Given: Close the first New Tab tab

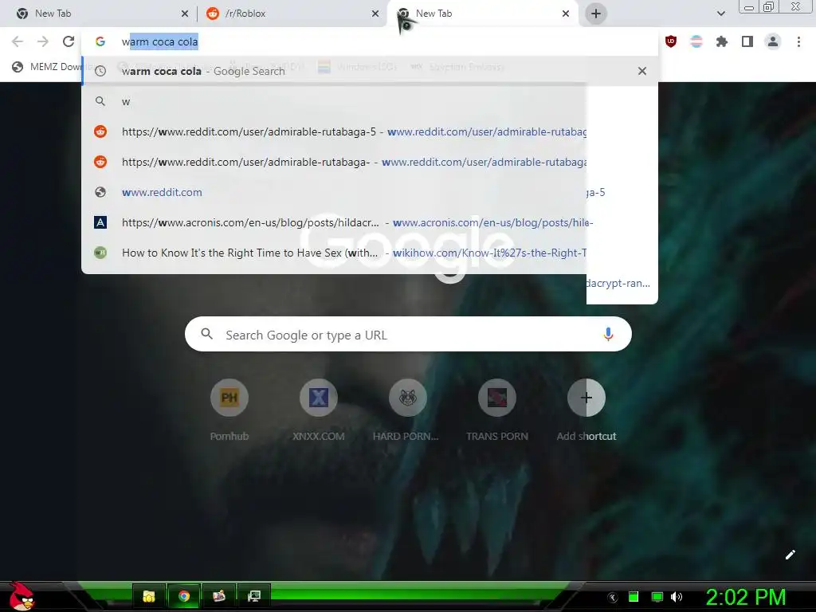Looking at the screenshot, I should pyautogui.click(x=185, y=14).
